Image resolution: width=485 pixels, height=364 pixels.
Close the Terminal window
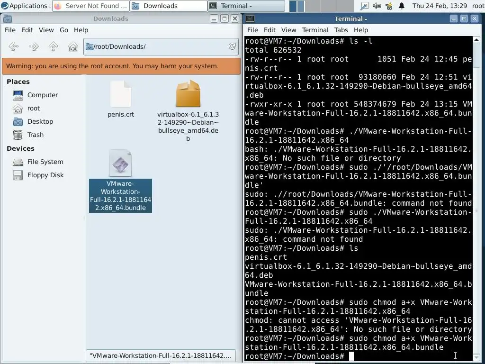475,19
